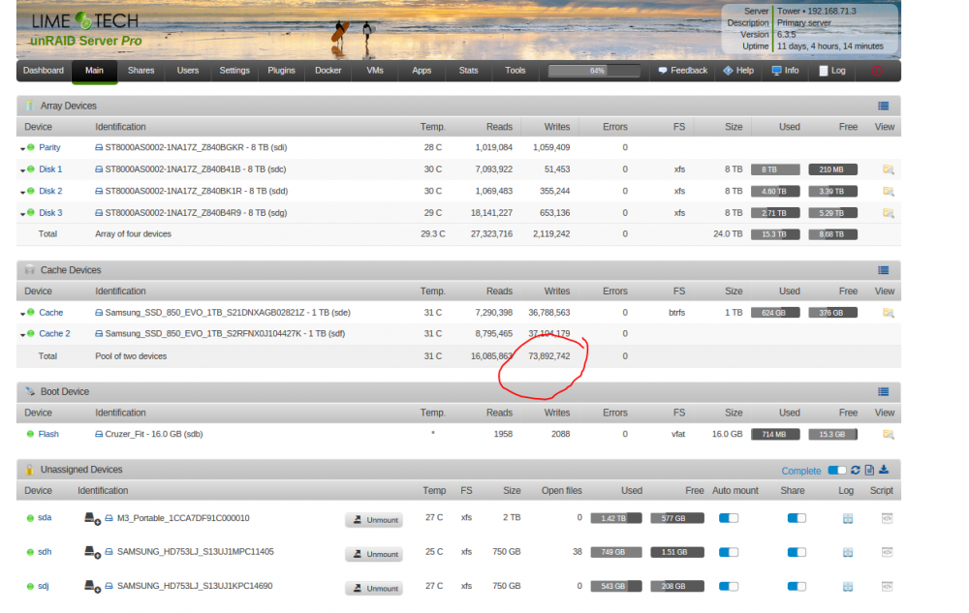The width and height of the screenshot is (969, 613).
Task: Open the Disk 3 status dropdown arrow
Action: point(23,214)
